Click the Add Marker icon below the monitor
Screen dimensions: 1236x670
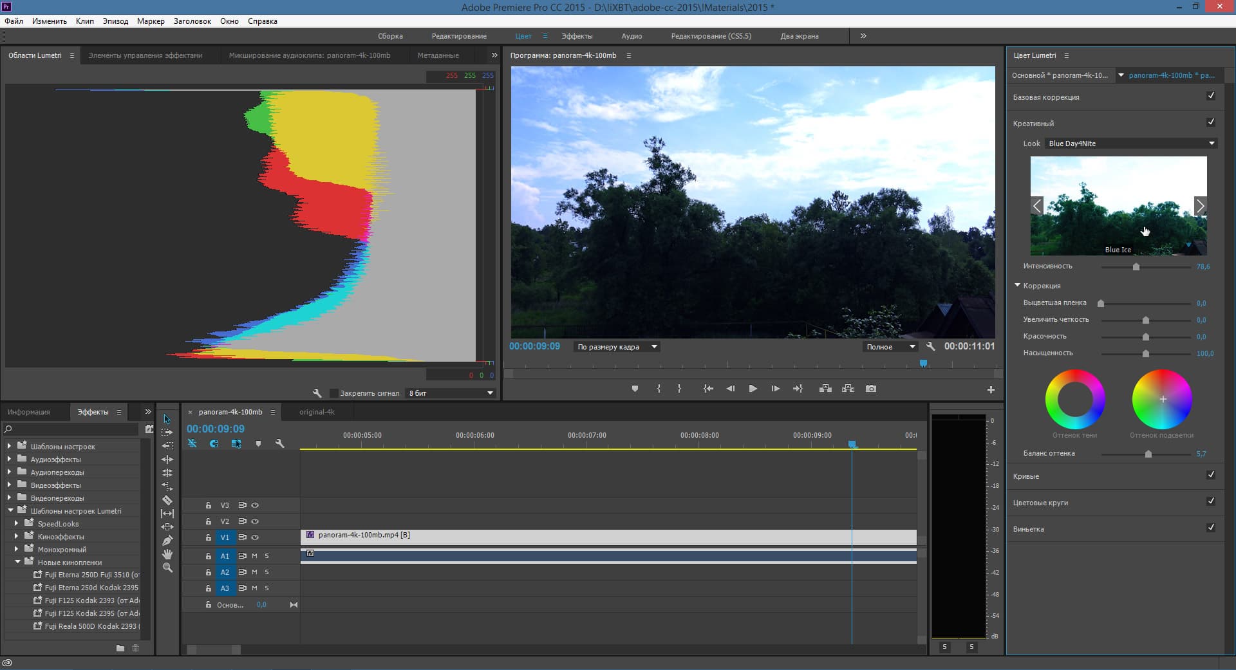coord(635,389)
